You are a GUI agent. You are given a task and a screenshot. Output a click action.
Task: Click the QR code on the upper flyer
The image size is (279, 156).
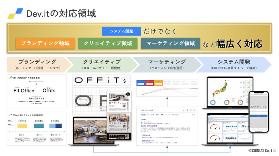(x=124, y=106)
